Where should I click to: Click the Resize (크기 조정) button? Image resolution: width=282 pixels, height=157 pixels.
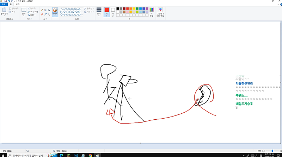(x=32, y=12)
